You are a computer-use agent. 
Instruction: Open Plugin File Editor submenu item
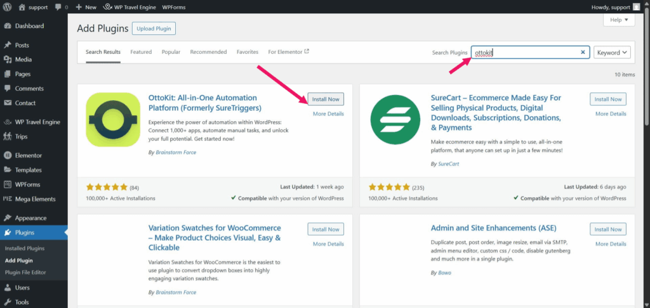25,273
